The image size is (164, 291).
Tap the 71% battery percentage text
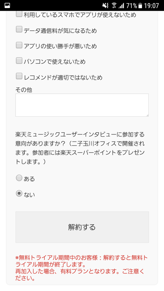coord(132,6)
